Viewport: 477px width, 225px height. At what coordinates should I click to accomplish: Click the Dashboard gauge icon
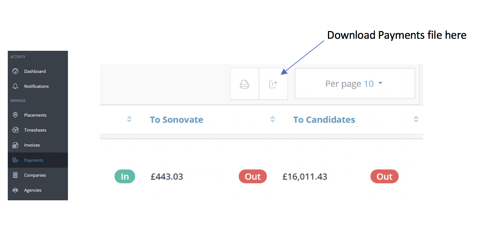pyautogui.click(x=15, y=71)
